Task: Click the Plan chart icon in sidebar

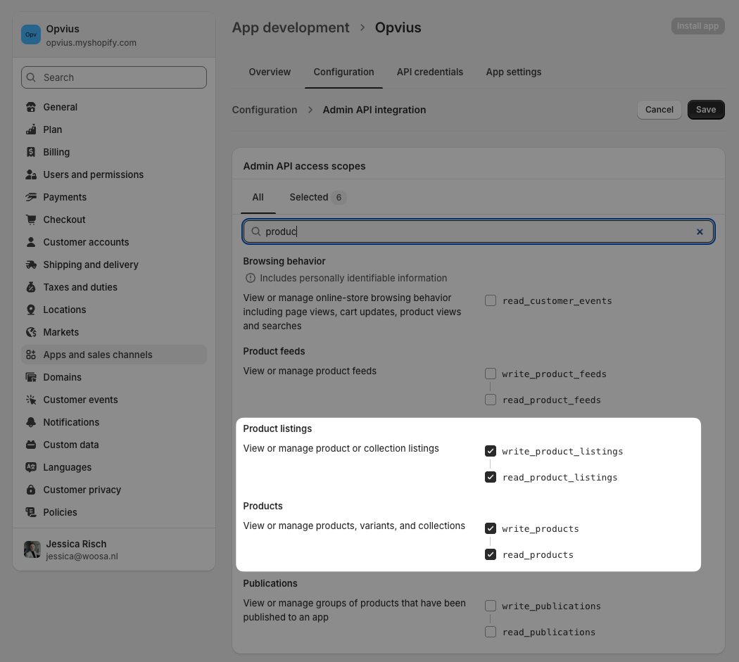Action: (x=31, y=129)
